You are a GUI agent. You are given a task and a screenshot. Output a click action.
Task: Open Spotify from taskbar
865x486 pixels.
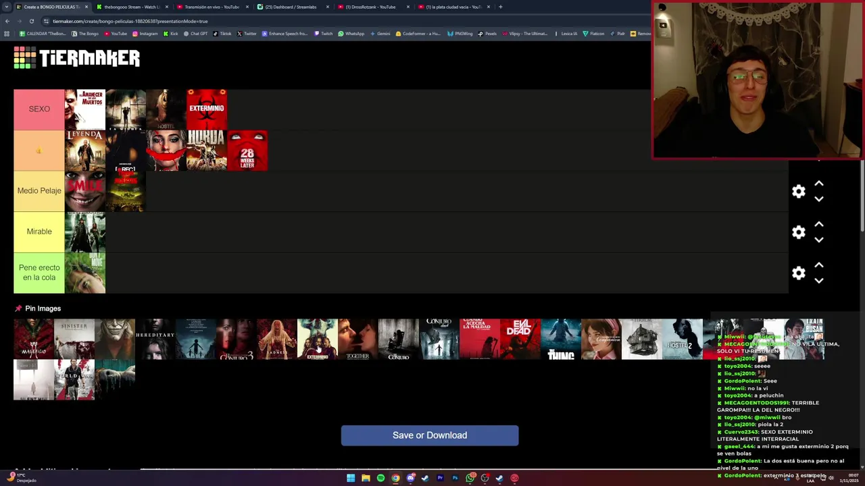pos(380,478)
